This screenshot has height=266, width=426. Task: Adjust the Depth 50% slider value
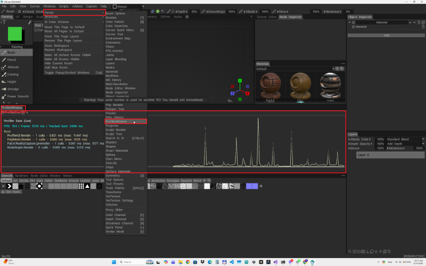194,11
